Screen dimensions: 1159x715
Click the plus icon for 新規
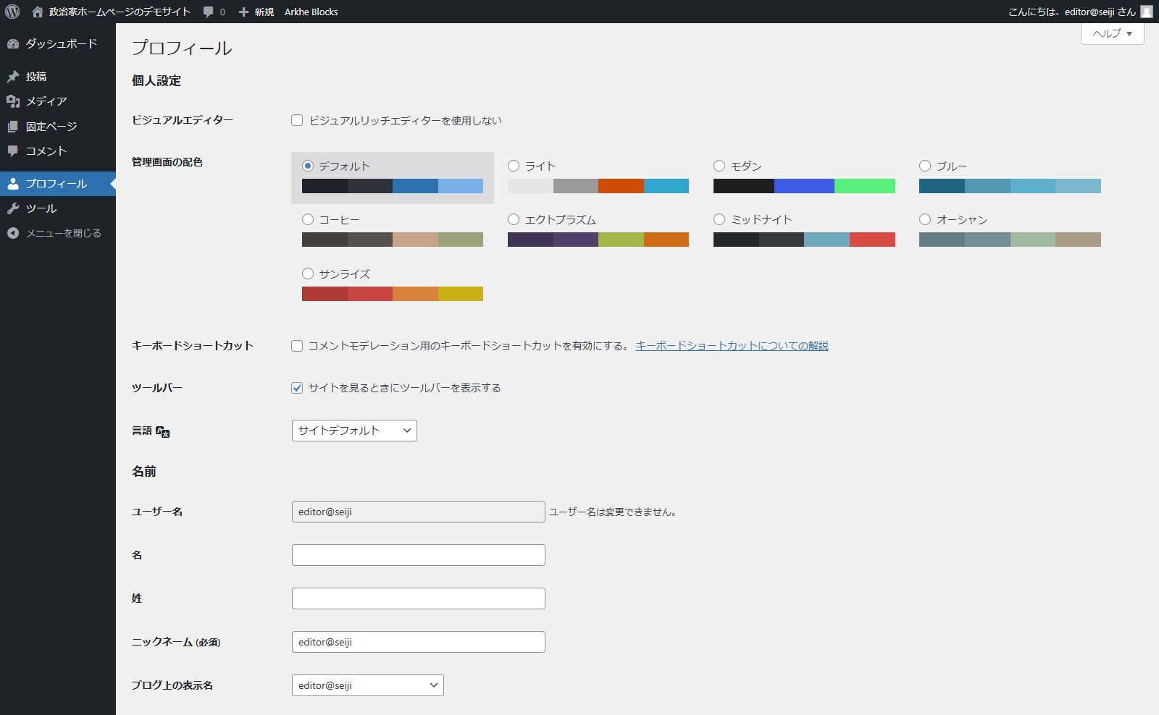(243, 12)
